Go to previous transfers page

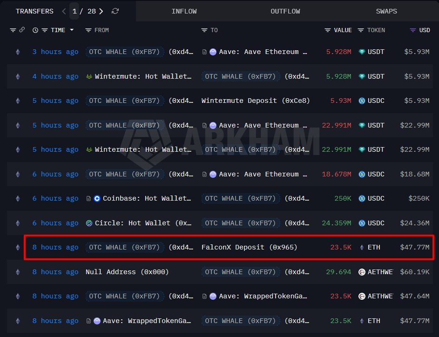pos(64,11)
